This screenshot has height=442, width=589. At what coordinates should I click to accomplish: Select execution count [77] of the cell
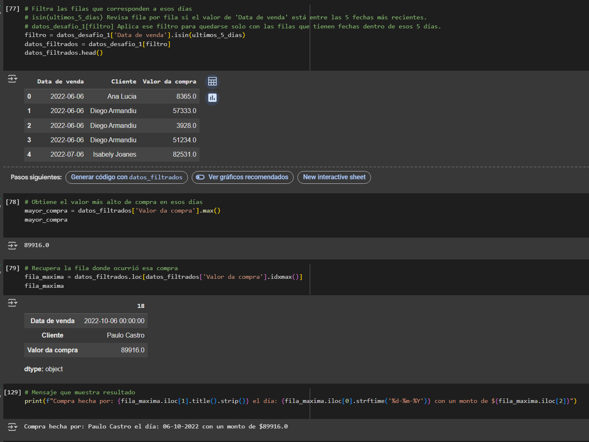[x=12, y=9]
